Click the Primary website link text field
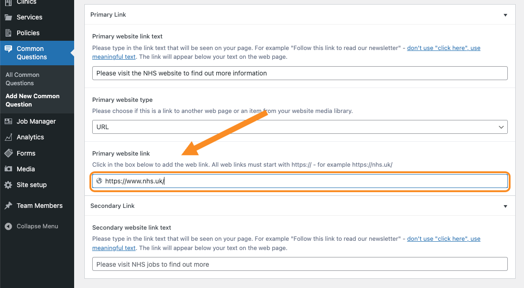Viewport: 524px width, 288px height. pos(300,73)
